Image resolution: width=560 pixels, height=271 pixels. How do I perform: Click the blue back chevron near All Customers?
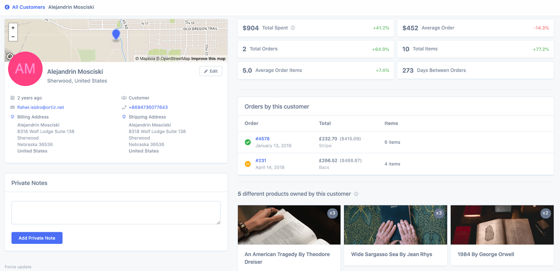7,7
